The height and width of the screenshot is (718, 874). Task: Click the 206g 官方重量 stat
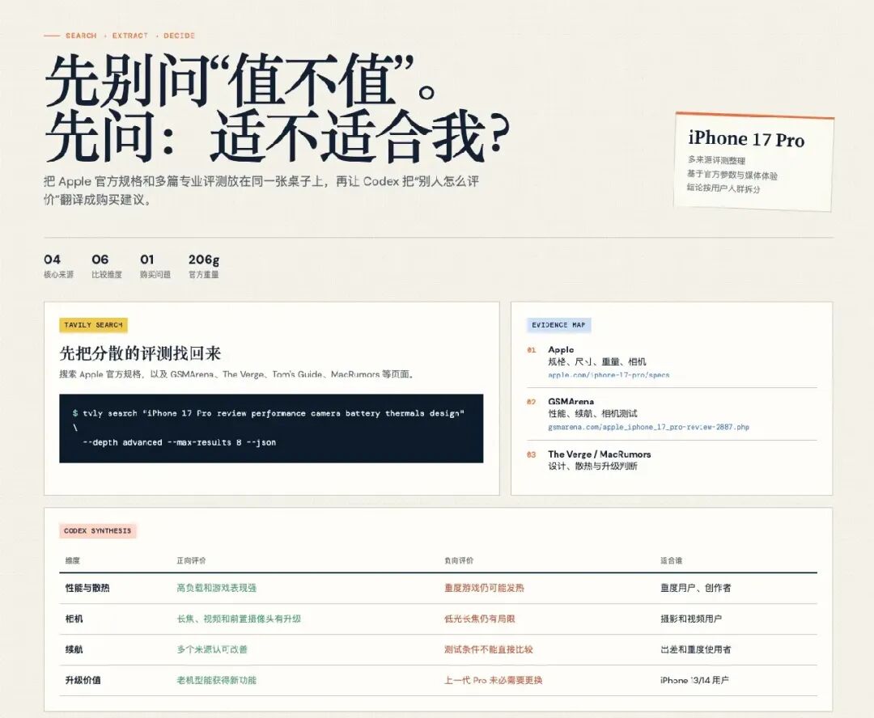204,266
